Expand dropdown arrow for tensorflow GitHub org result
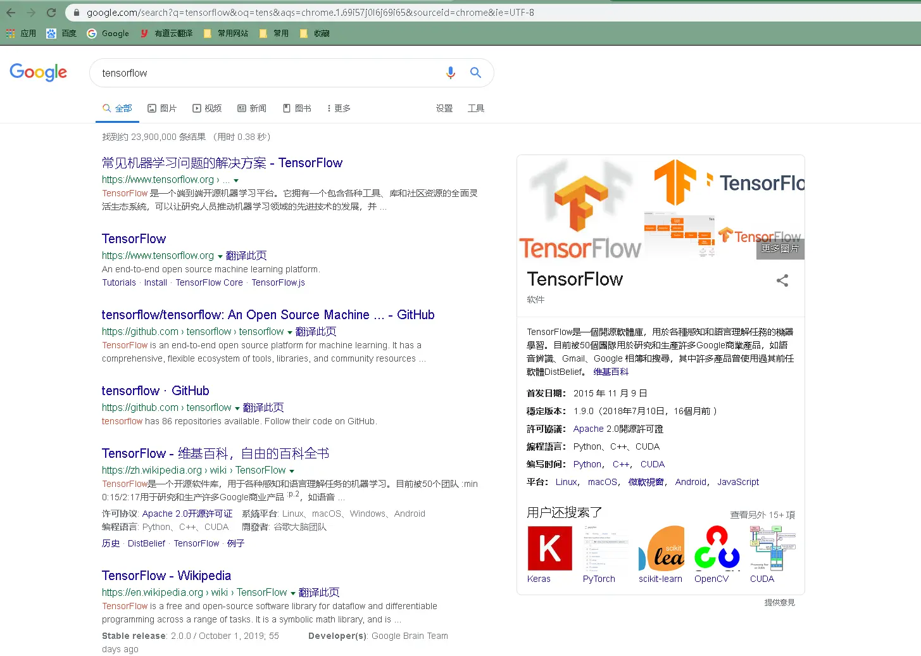The width and height of the screenshot is (921, 656). [x=237, y=408]
